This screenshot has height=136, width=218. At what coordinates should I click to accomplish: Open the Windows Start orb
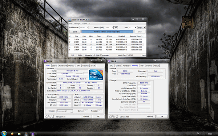(4, 133)
